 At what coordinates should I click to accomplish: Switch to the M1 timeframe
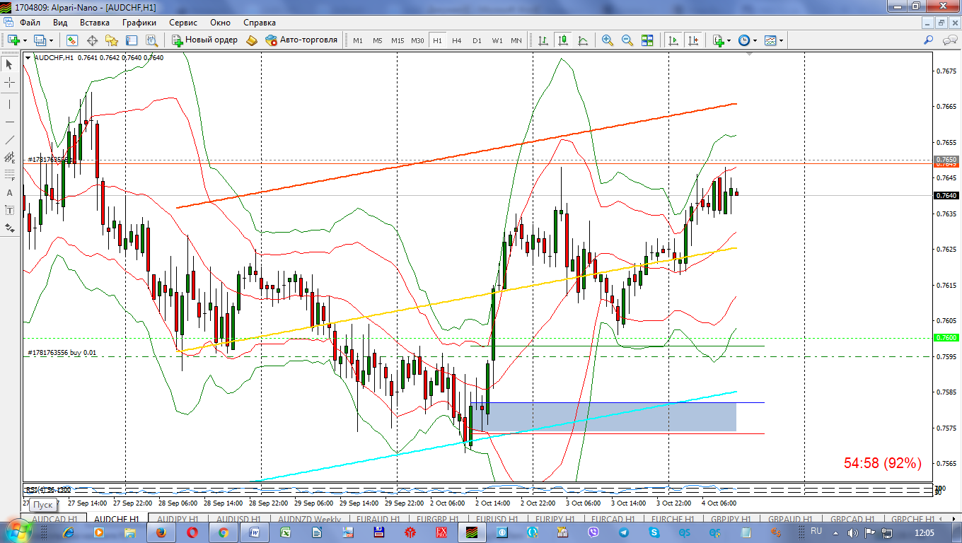358,40
